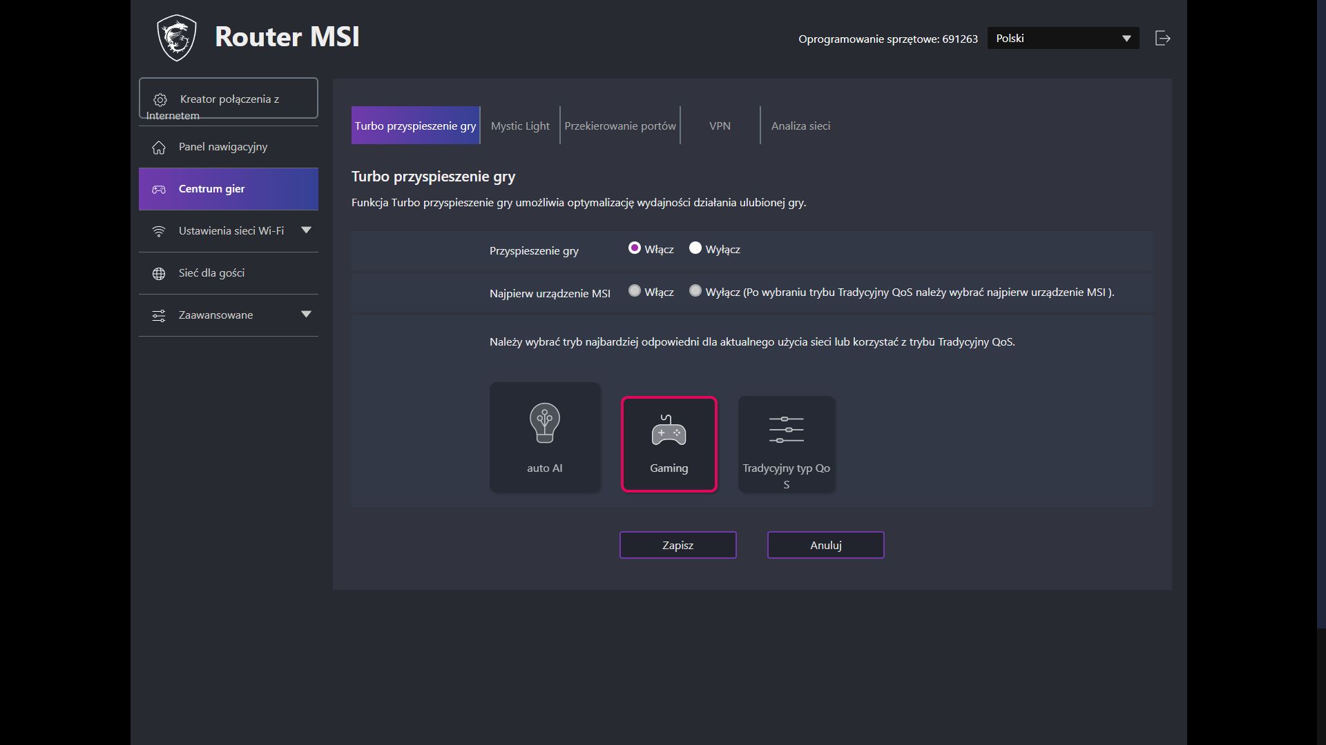Open Panel nawigacyjny in sidebar

(x=229, y=147)
